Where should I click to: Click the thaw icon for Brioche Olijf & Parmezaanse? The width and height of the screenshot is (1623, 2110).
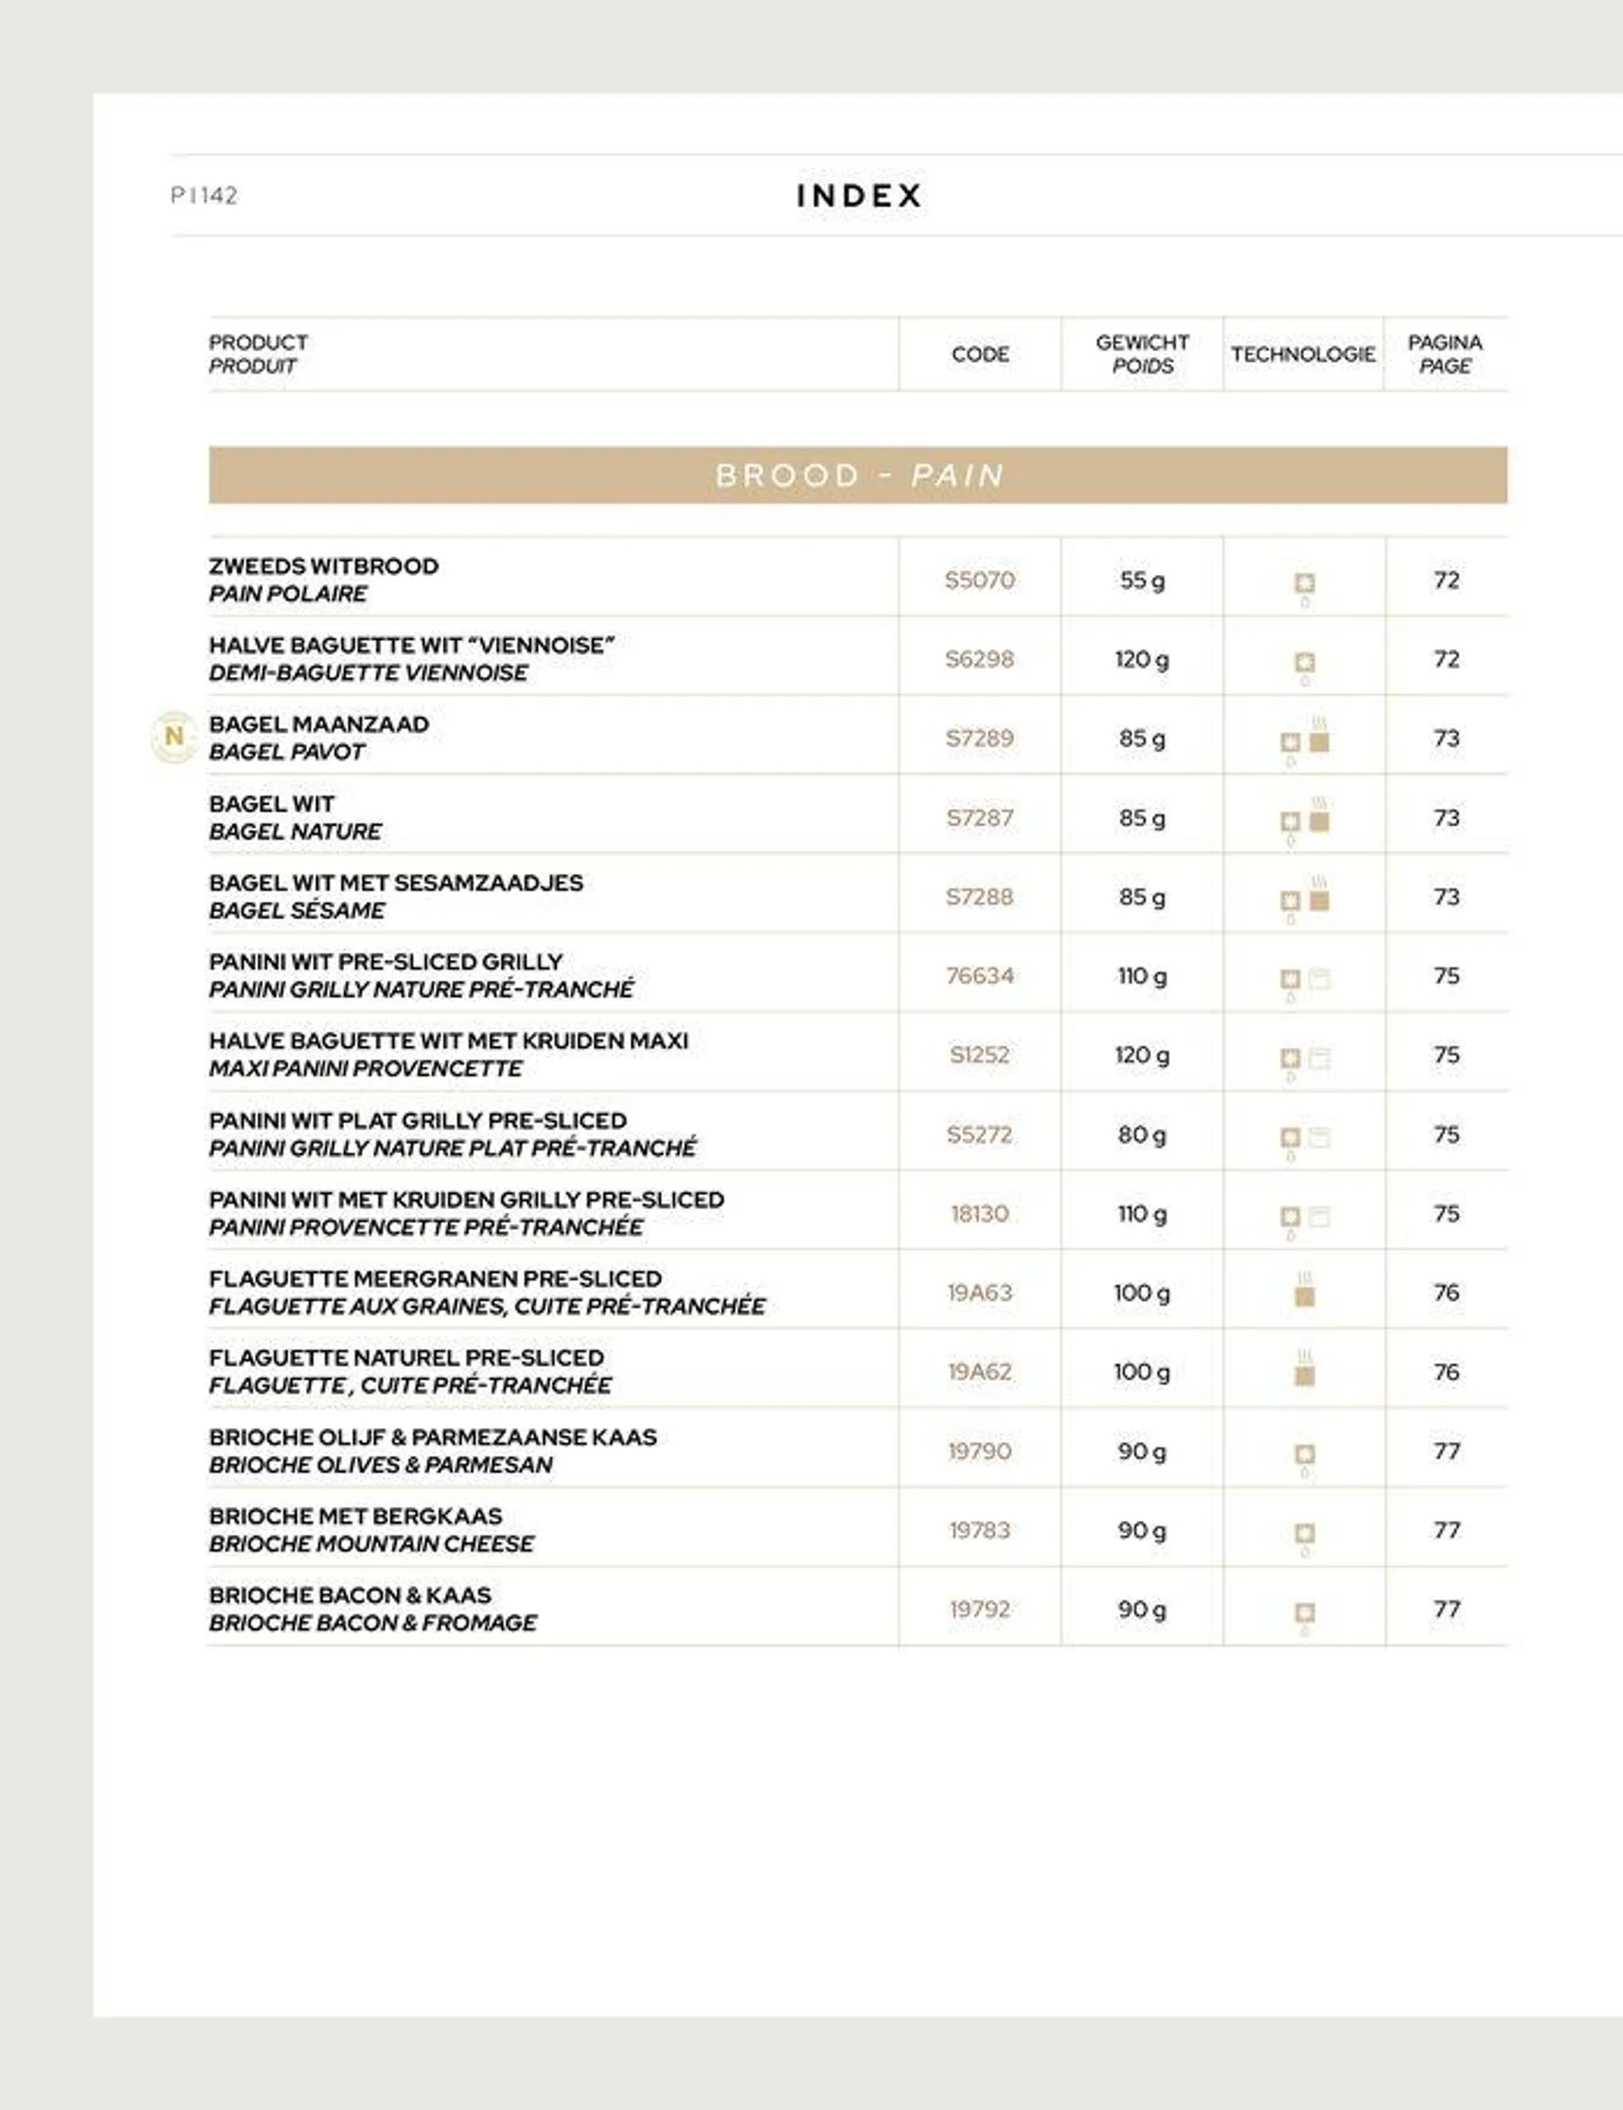(x=1304, y=1459)
